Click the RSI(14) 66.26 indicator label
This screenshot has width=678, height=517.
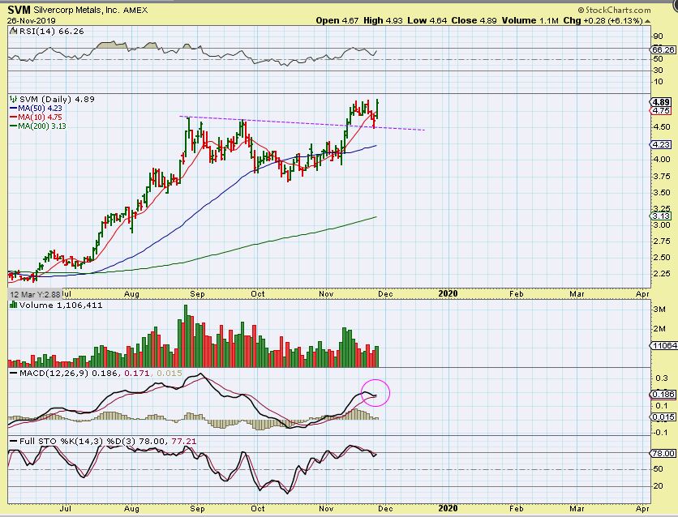pos(50,32)
